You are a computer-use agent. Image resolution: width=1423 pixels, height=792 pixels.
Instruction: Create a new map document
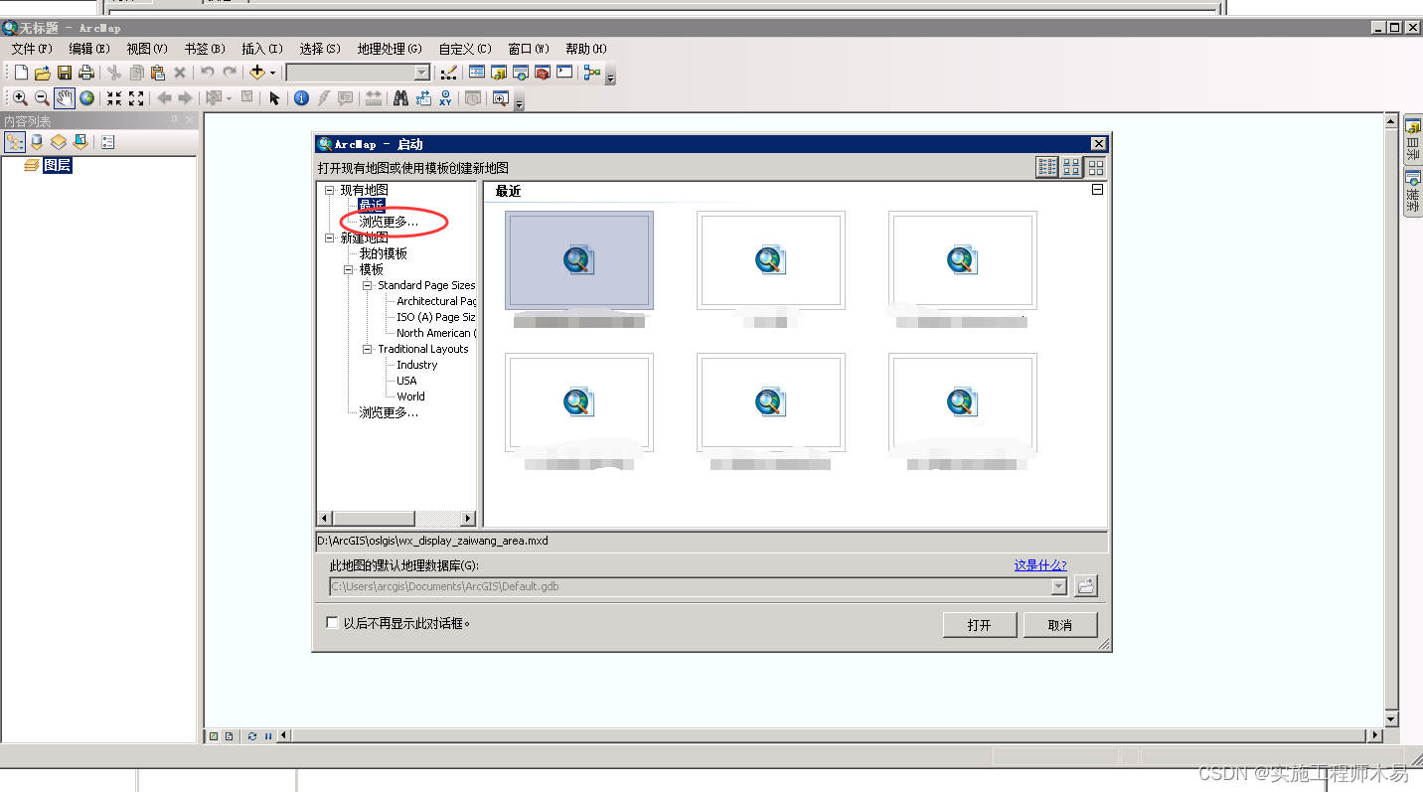pyautogui.click(x=22, y=73)
